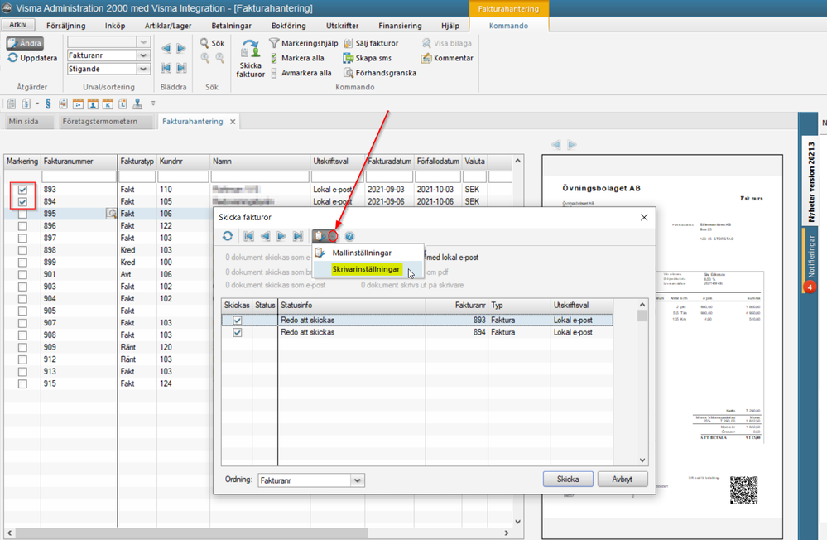Choose Sälj fakturor command

(371, 43)
